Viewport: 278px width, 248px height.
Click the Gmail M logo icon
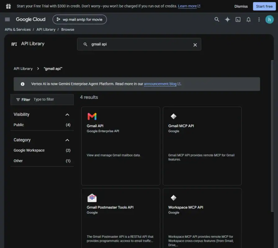pyautogui.click(x=92, y=116)
